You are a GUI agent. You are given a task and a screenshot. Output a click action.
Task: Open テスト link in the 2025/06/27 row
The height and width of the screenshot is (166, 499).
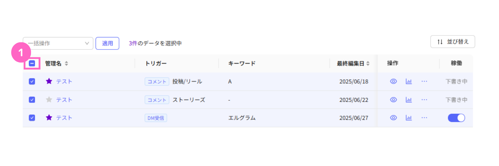[64, 118]
